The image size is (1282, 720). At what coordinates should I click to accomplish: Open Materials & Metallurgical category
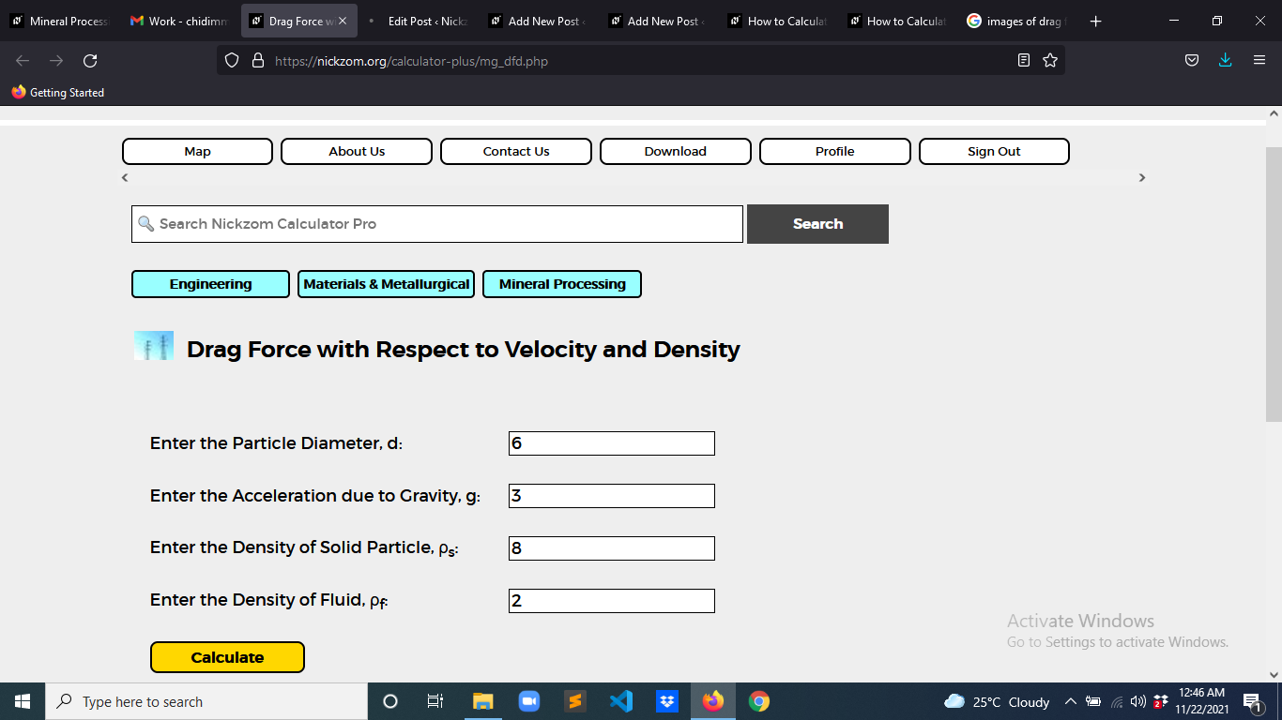[x=387, y=284]
